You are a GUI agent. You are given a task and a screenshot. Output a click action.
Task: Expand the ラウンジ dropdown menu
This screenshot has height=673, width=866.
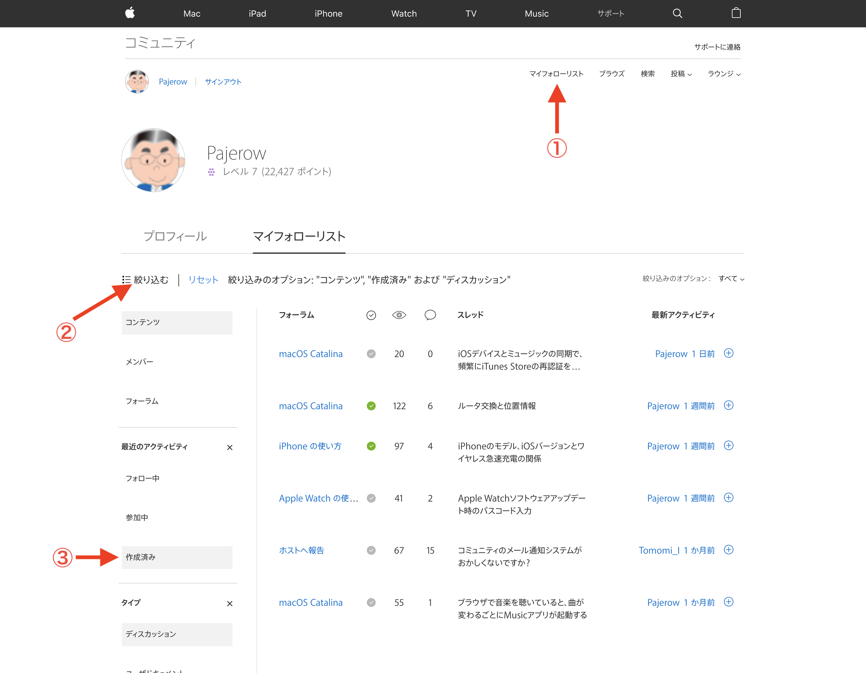pyautogui.click(x=724, y=74)
